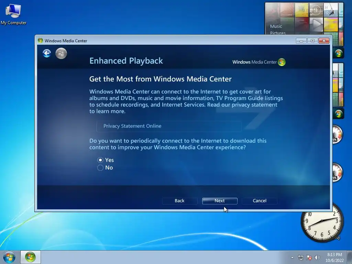Select the Yes radio button
This screenshot has height=264, width=352.
100,160
